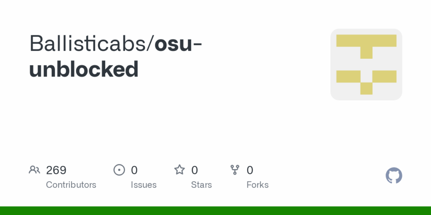Open the Forks label
Screen dimensions: 431x215
coord(258,185)
